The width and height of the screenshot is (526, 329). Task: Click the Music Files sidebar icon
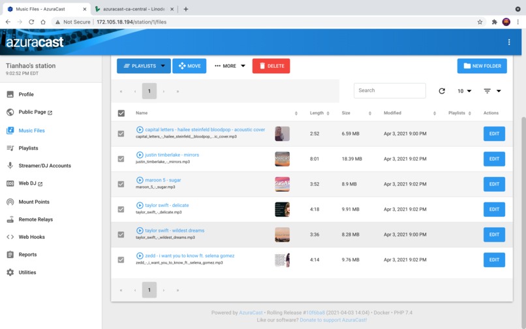pyautogui.click(x=10, y=131)
